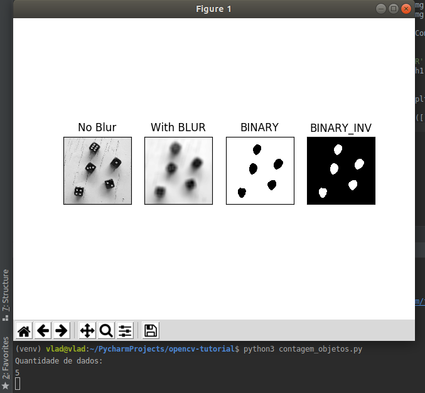The height and width of the screenshot is (393, 425).
Task: Go forward to the next view
Action: 62,331
